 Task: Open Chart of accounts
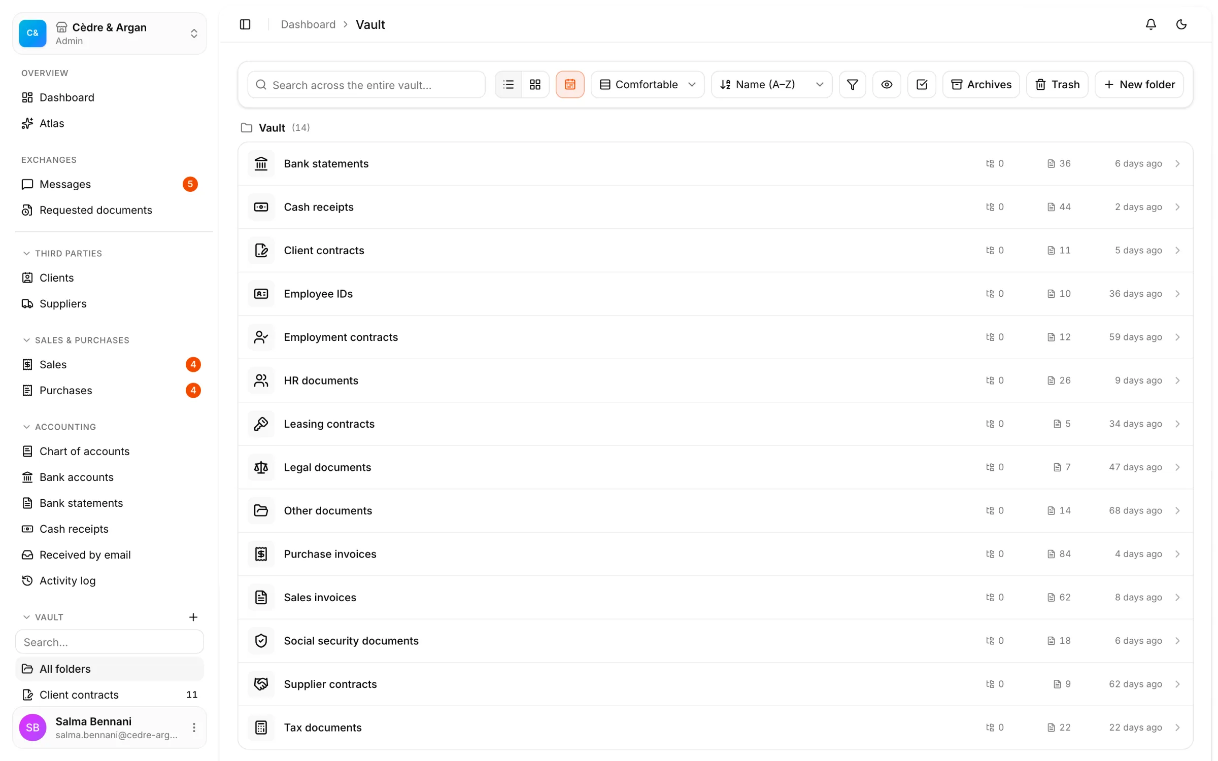click(x=110, y=451)
